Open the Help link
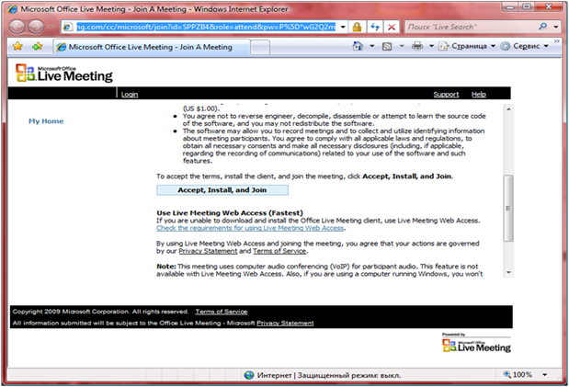This screenshot has width=569, height=387. point(479,95)
